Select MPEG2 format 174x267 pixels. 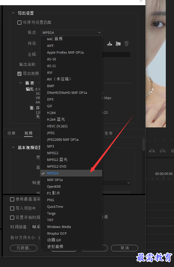point(71,153)
